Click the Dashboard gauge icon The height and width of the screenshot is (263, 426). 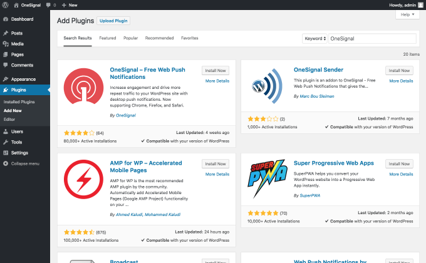coord(6,19)
